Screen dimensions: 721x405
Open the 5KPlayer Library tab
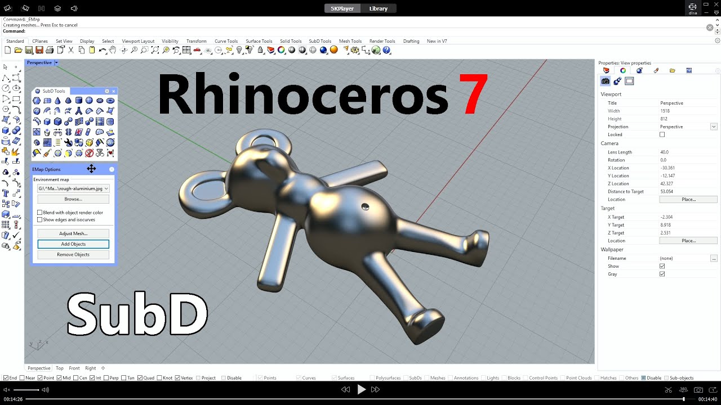click(x=378, y=8)
